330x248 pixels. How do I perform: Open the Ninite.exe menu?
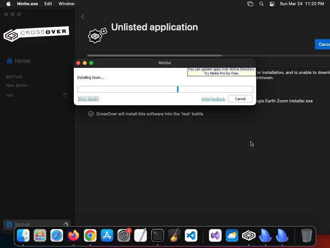click(x=28, y=4)
